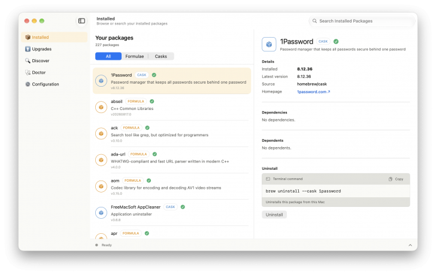
Task: Select the ack package name
Action: click(x=114, y=128)
